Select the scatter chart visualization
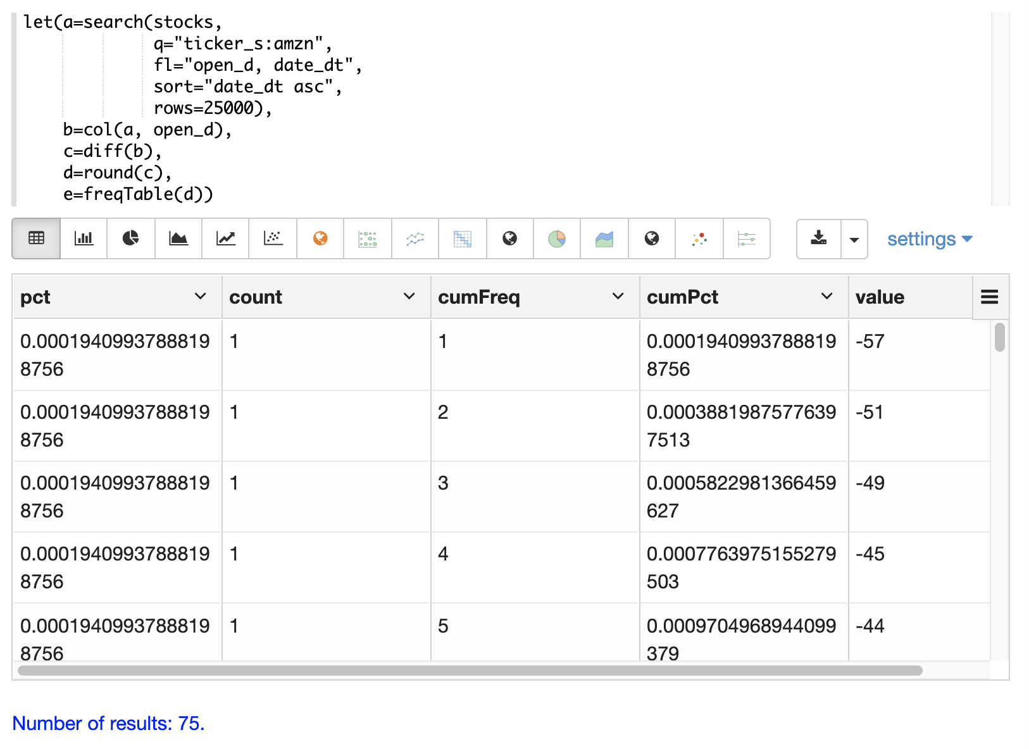 273,238
